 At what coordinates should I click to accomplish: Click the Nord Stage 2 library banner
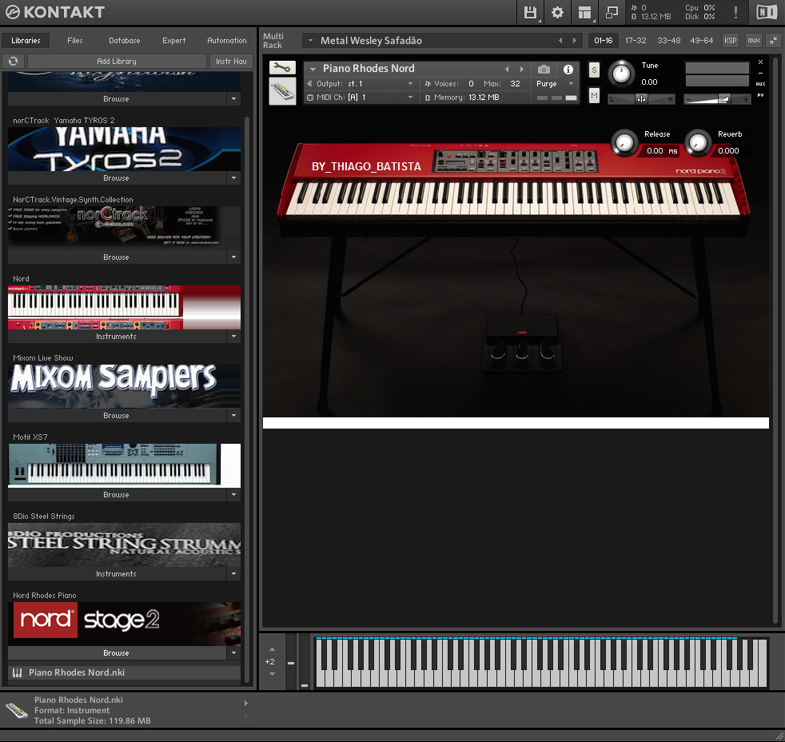click(x=124, y=624)
